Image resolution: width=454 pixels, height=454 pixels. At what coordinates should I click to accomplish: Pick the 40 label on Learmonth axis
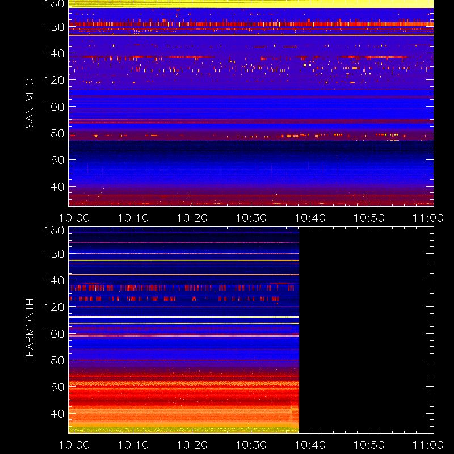(58, 414)
